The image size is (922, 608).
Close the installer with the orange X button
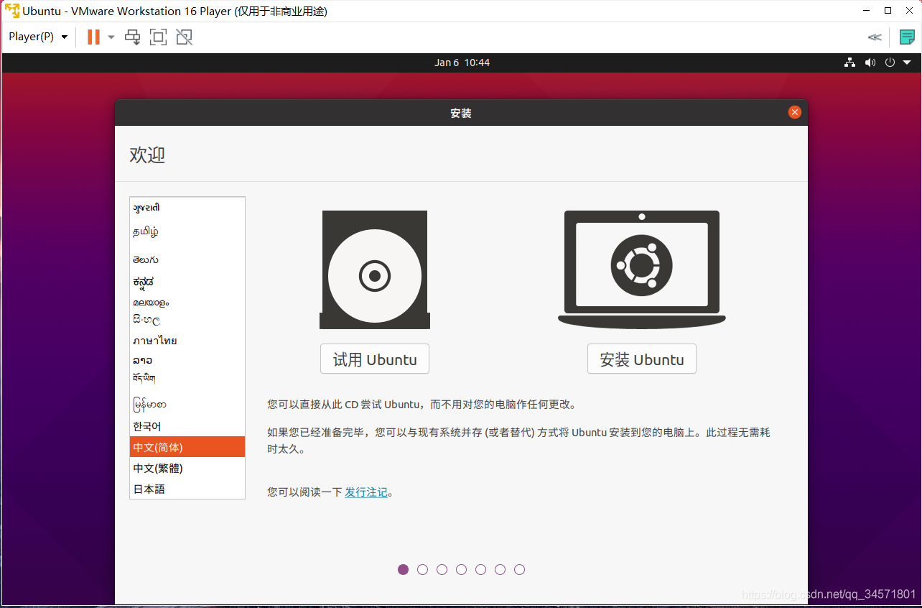(x=794, y=112)
